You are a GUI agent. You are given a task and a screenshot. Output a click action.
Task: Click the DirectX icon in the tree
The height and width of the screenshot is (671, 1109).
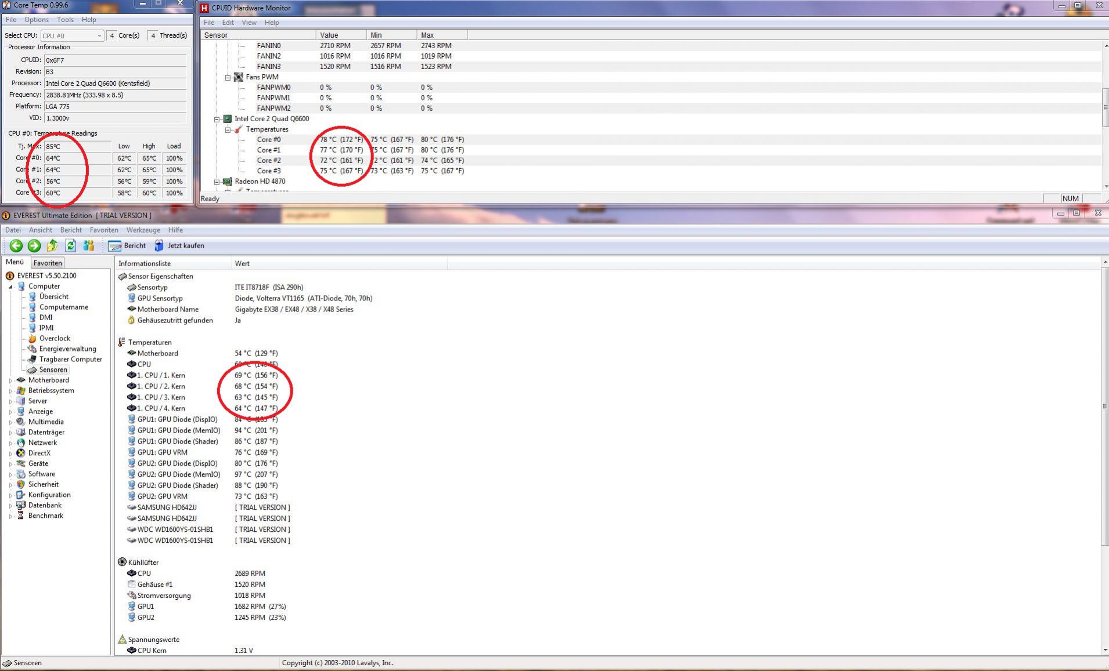(x=21, y=454)
